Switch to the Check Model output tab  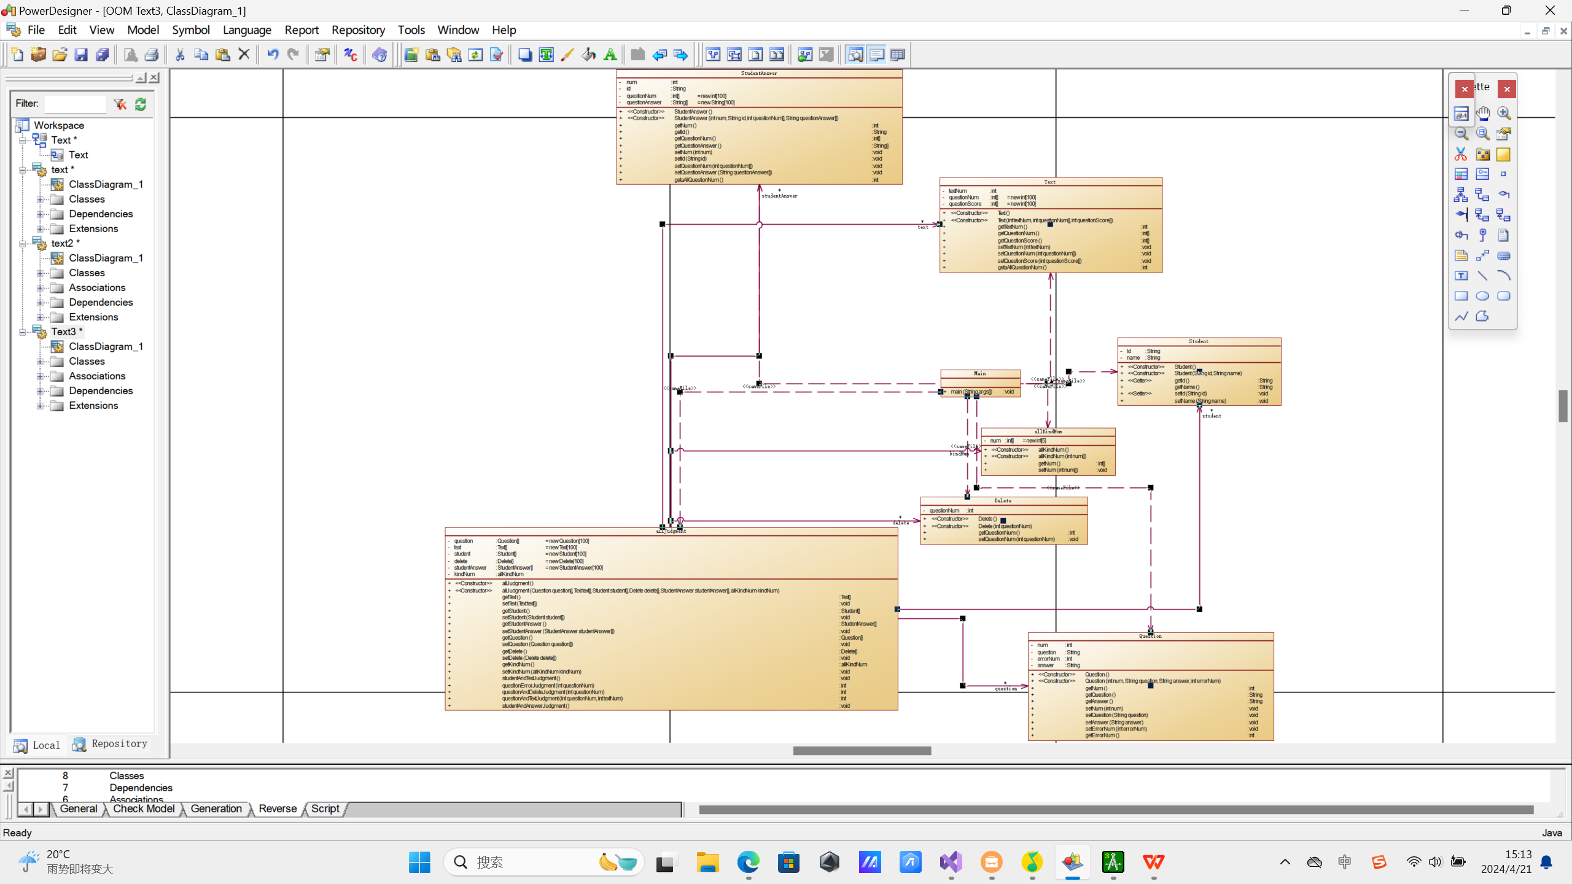(144, 808)
